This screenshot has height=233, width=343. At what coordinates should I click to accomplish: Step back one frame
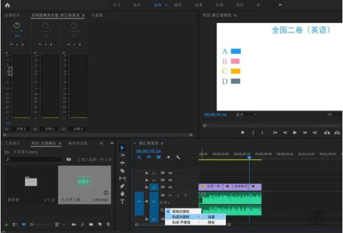pyautogui.click(x=285, y=133)
